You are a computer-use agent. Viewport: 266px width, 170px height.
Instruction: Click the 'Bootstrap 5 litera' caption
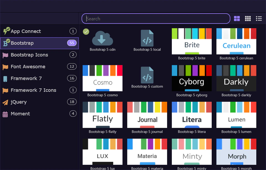[x=192, y=132]
